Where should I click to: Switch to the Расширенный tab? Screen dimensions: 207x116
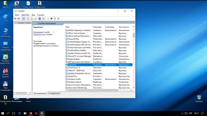(40, 93)
